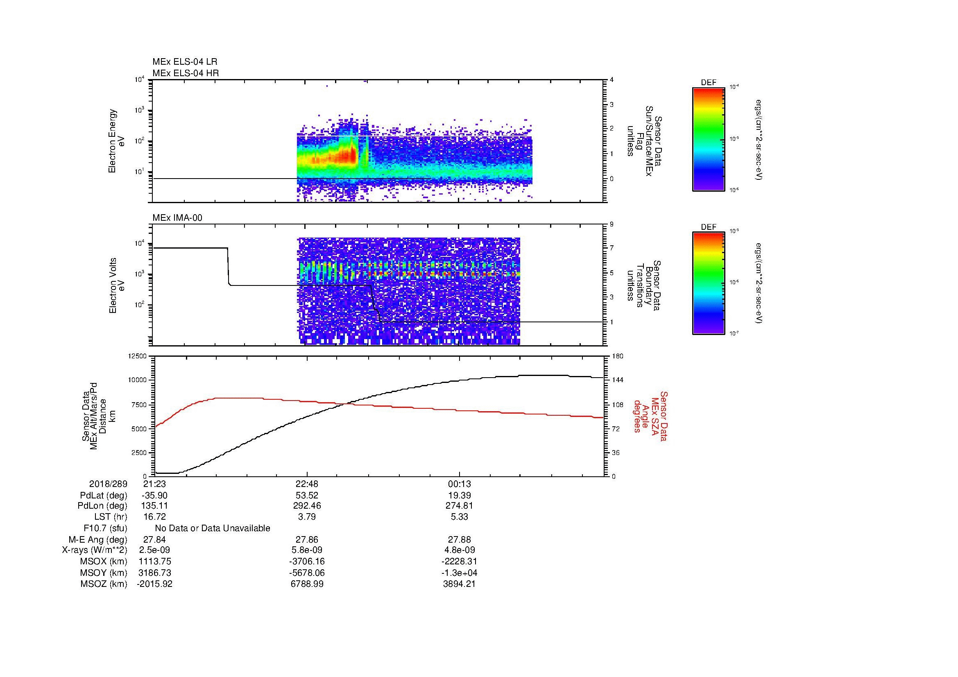Viewport: 958px width, 677px height.
Task: Click the 12500 altitude axis tick
Action: 138,356
